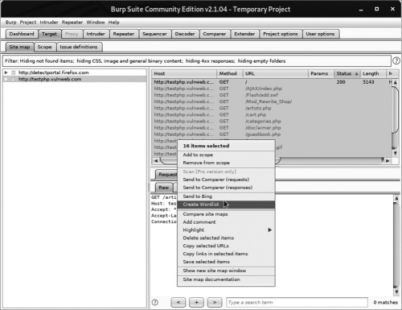The width and height of the screenshot is (402, 310).
Task: Switch to the Target tab
Action: 49,34
